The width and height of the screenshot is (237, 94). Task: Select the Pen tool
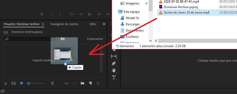click(114, 63)
